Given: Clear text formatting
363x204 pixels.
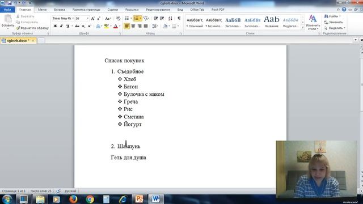Looking at the screenshot, I should point(118,19).
